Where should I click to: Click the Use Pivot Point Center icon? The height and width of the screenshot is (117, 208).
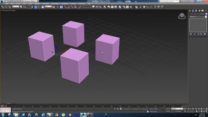(x=54, y=7)
